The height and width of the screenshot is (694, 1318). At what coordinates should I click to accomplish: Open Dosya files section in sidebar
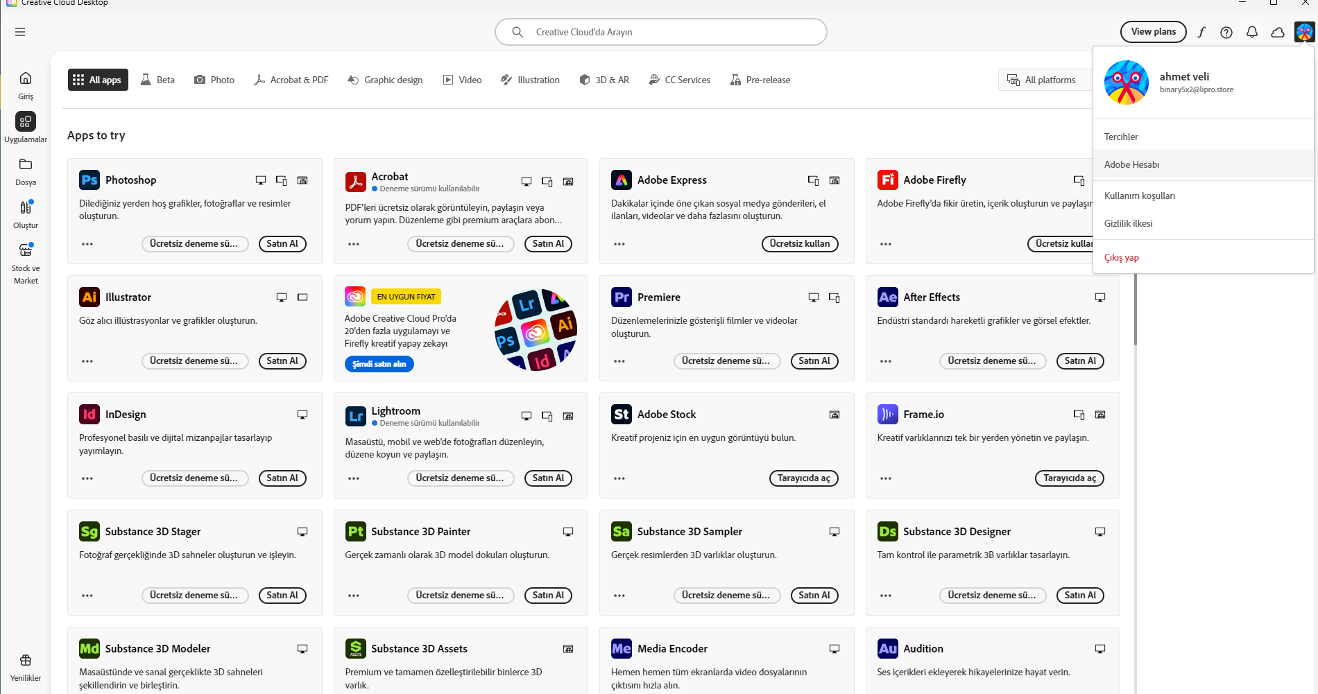26,171
